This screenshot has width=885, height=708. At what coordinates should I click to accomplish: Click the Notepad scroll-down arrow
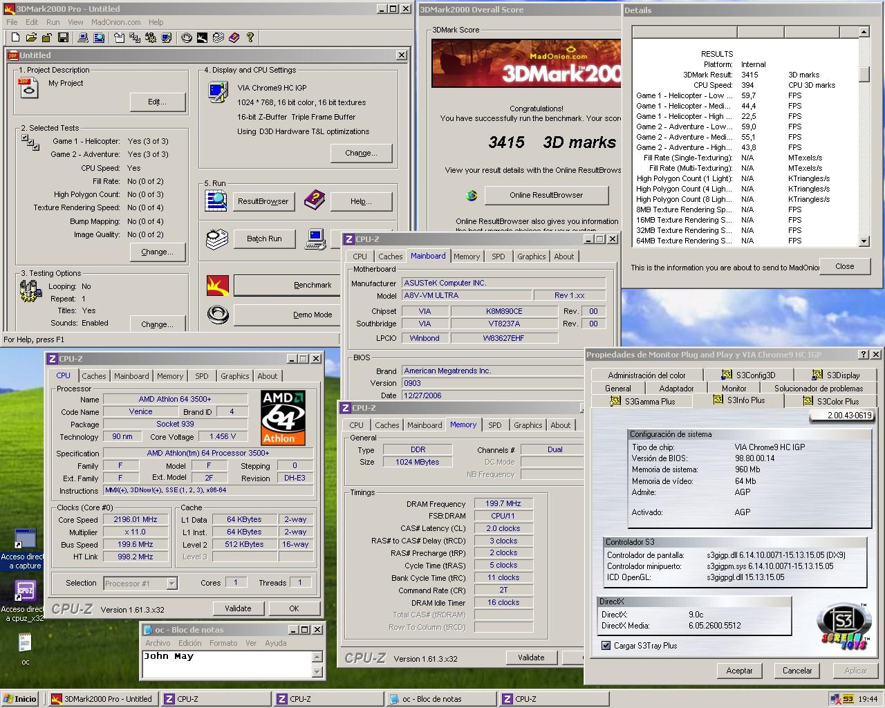pos(317,671)
